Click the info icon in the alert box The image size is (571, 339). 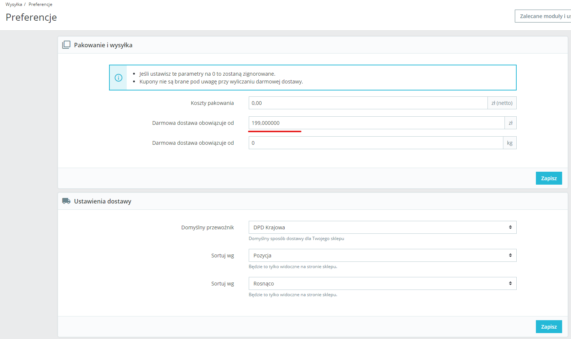tap(118, 78)
